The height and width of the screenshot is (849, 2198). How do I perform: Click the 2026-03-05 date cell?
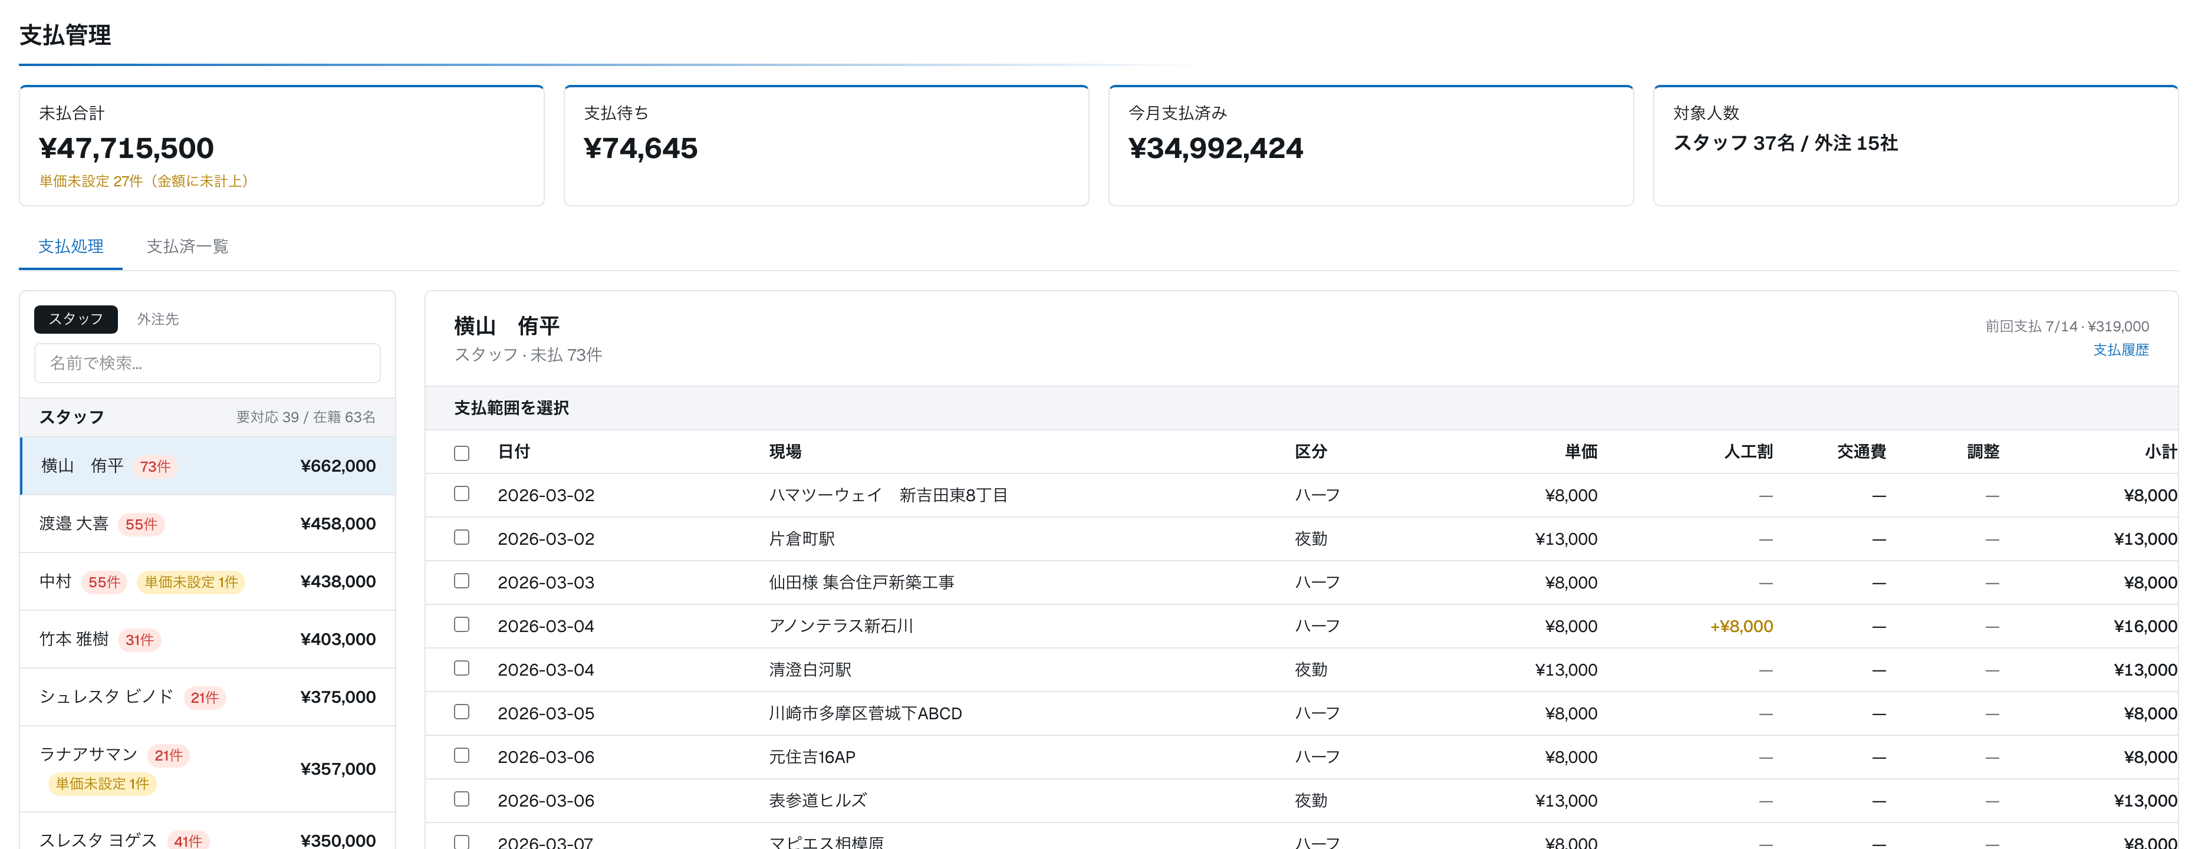(546, 713)
